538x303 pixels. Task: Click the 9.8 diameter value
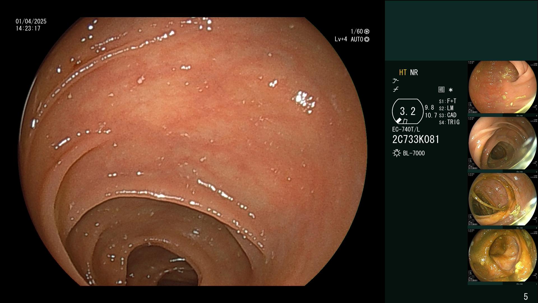[429, 107]
